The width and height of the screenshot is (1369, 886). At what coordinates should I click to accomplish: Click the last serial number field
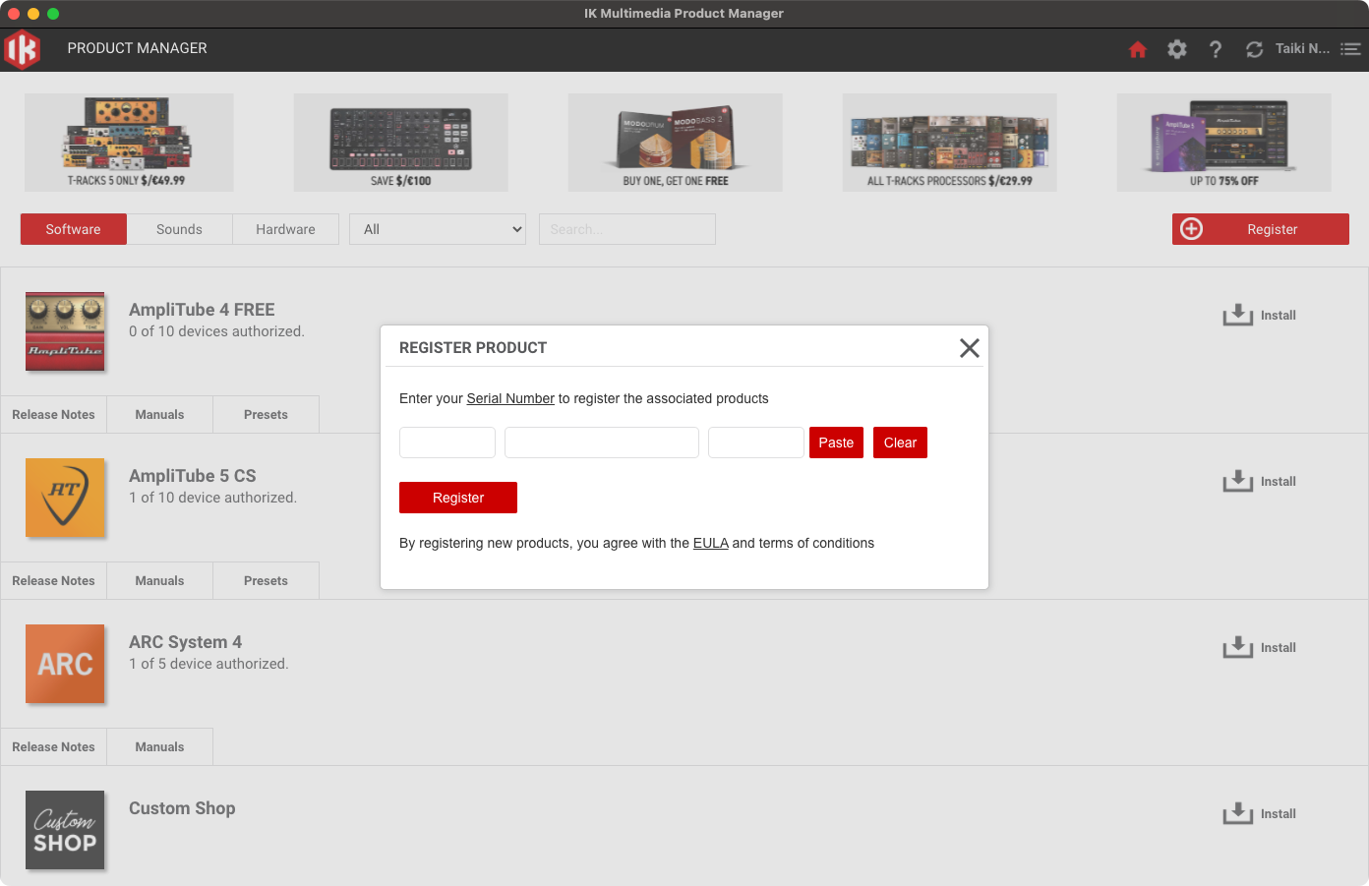(x=756, y=443)
